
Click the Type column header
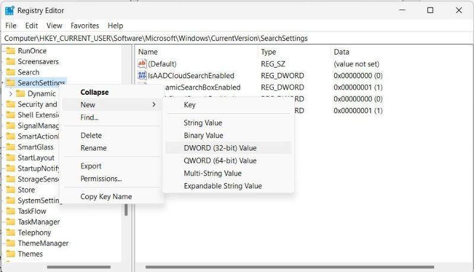point(268,52)
